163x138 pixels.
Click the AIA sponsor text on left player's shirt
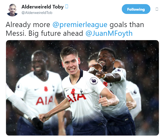tap(44, 101)
